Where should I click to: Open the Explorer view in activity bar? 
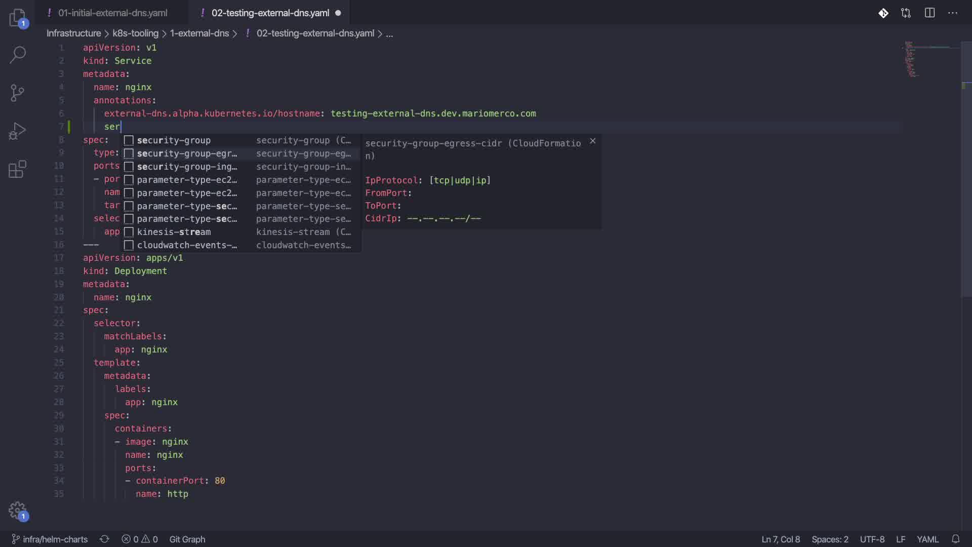(x=17, y=18)
